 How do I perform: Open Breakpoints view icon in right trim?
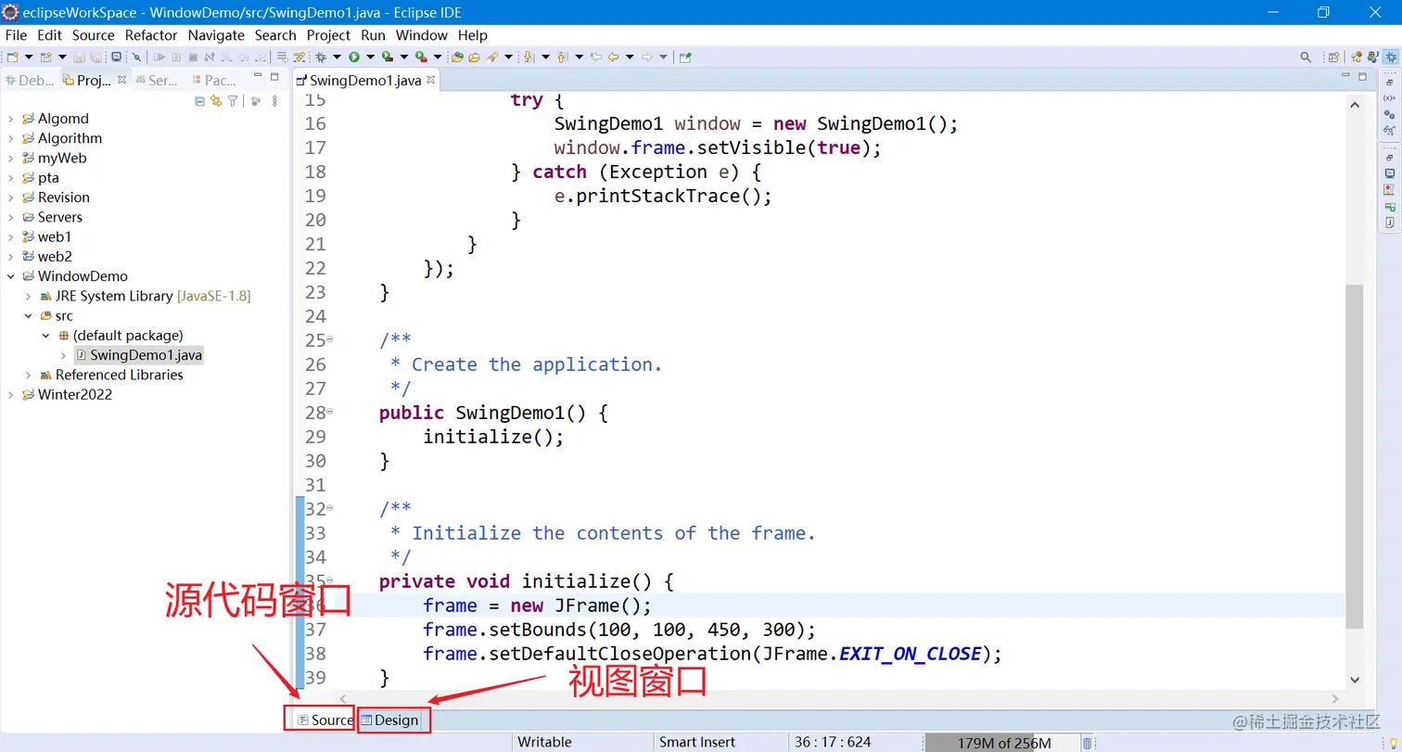point(1389,114)
